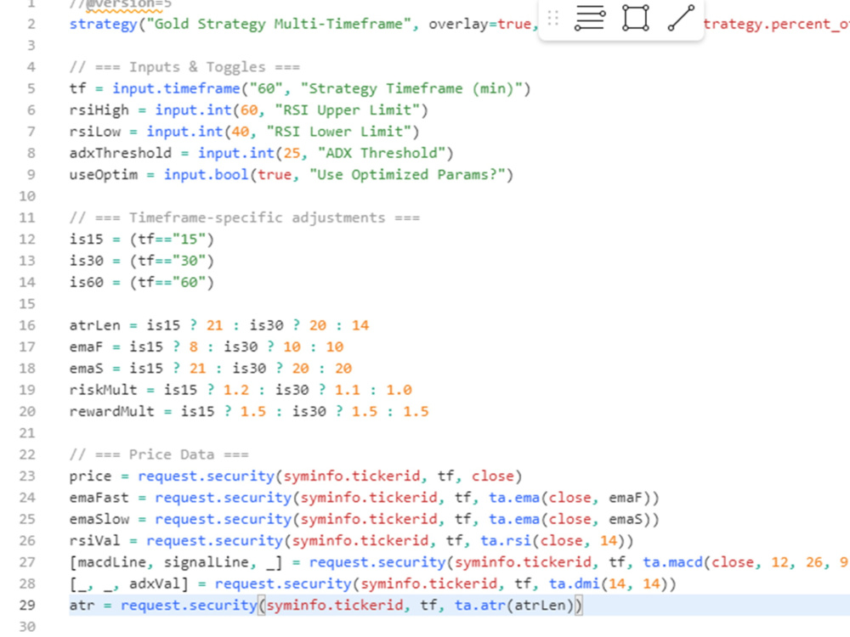
Task: Click the 'atrLen' variable on line 16
Action: click(x=95, y=325)
